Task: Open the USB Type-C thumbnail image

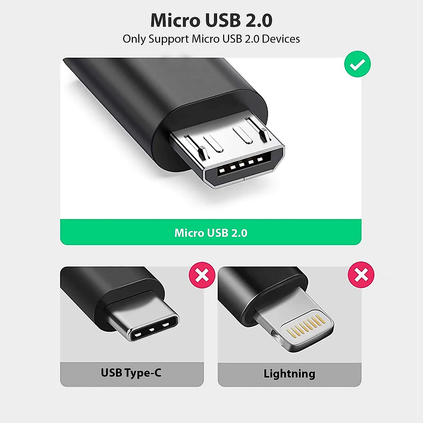Action: coord(132,314)
